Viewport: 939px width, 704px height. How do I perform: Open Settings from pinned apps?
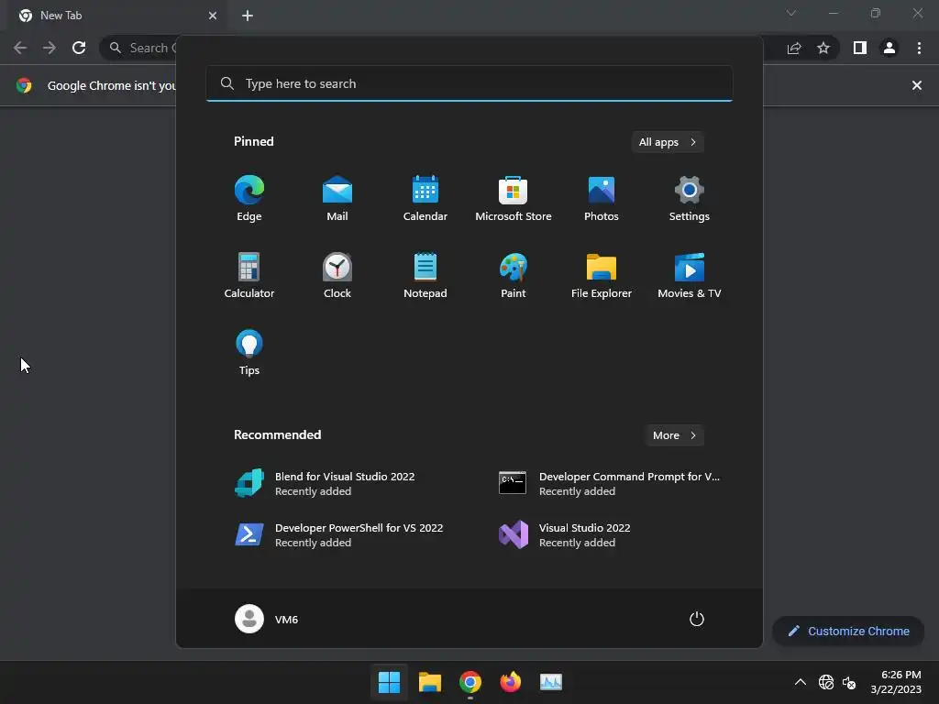pyautogui.click(x=690, y=199)
